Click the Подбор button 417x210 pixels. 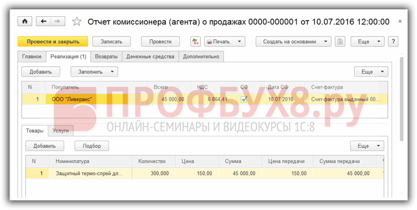92,146
